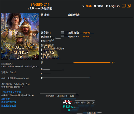134x114 pixels.
Task: Select the 繁体 language radio button
Action: (x=95, y=6)
